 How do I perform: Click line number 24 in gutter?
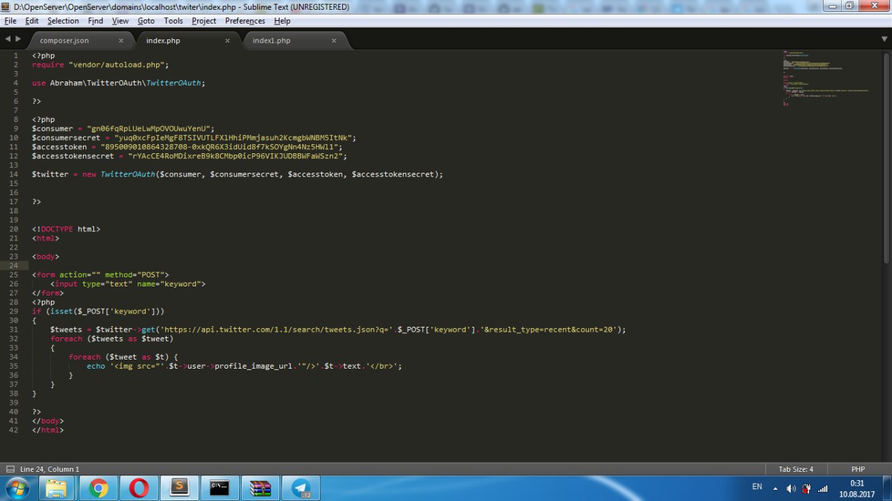pos(14,265)
